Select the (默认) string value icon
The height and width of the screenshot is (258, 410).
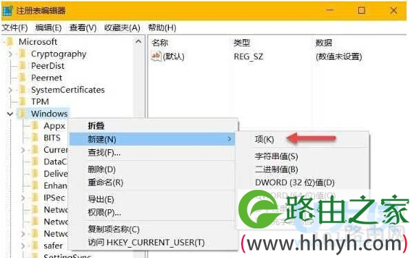click(x=156, y=56)
